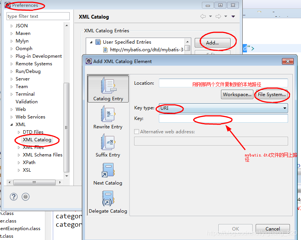Collapse the XML tree node
The image size is (301, 240).
(x=11, y=125)
